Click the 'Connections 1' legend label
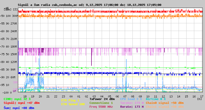The image size is (205, 110). (x=101, y=103)
